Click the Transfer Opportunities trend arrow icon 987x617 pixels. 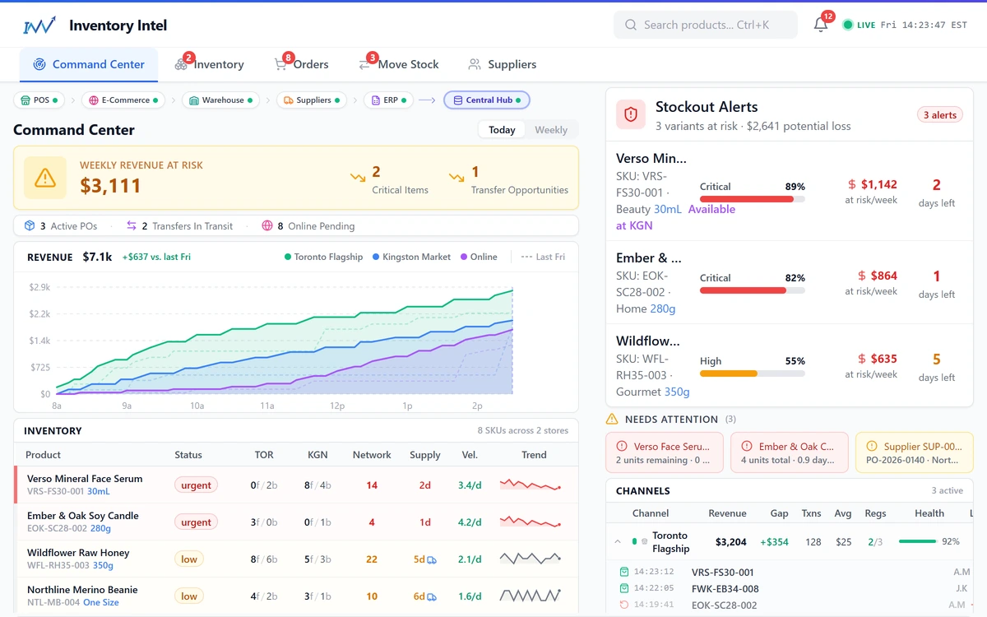click(x=456, y=177)
